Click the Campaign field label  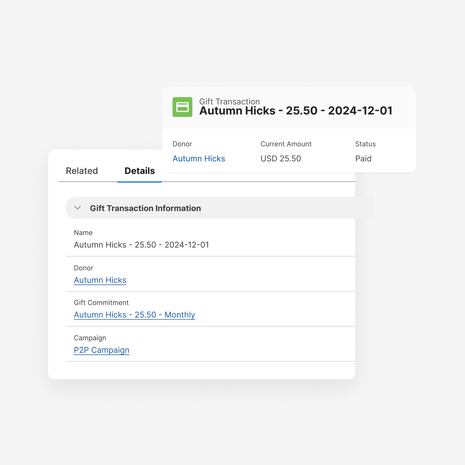pos(90,338)
